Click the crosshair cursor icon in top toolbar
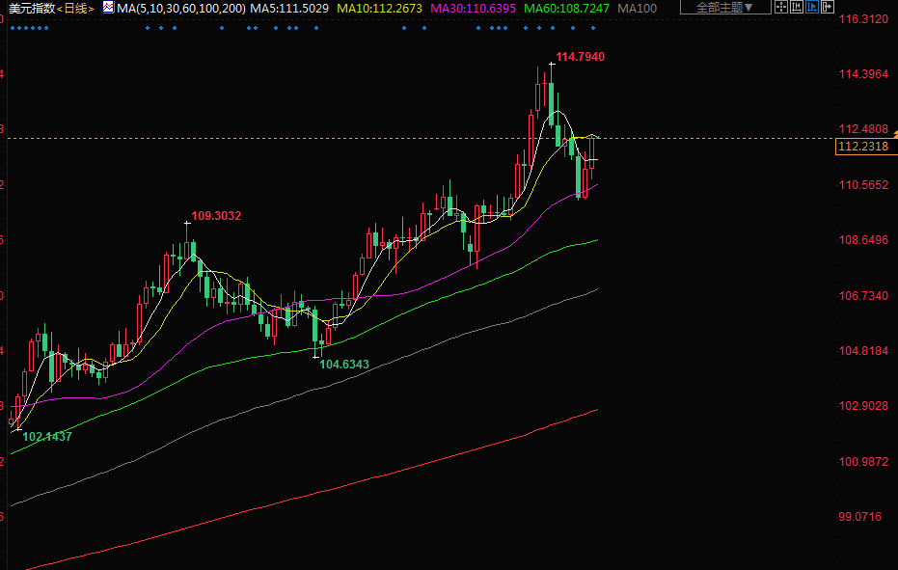 click(x=781, y=7)
